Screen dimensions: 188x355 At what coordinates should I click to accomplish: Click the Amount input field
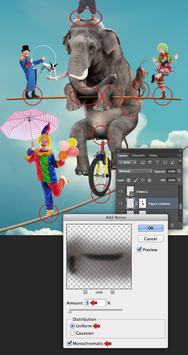tap(96, 303)
